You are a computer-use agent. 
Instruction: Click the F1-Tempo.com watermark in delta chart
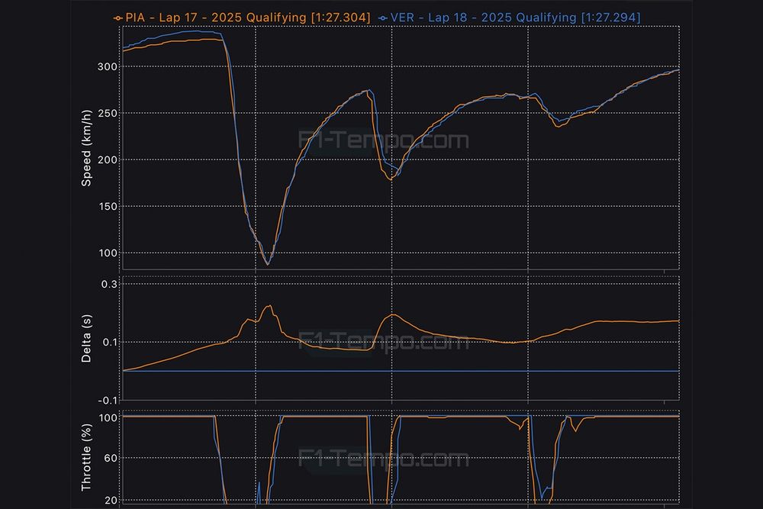point(383,340)
